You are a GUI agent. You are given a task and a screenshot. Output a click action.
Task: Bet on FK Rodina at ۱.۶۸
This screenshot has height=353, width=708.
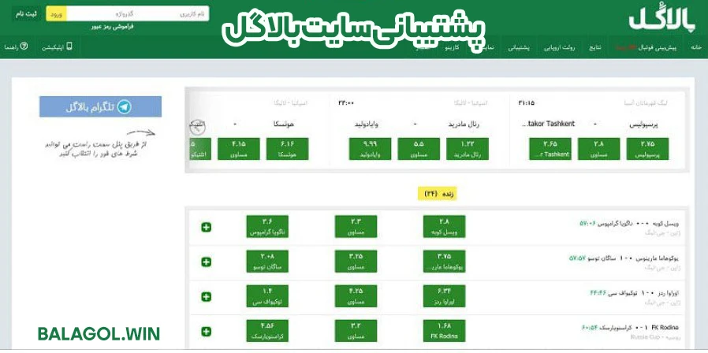(x=445, y=331)
